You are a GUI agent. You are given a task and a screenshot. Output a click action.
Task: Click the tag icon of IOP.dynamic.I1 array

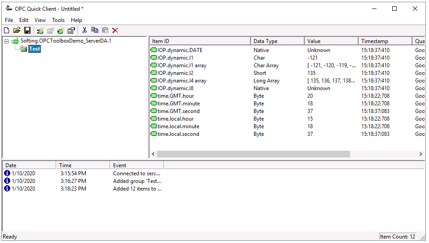tap(153, 65)
